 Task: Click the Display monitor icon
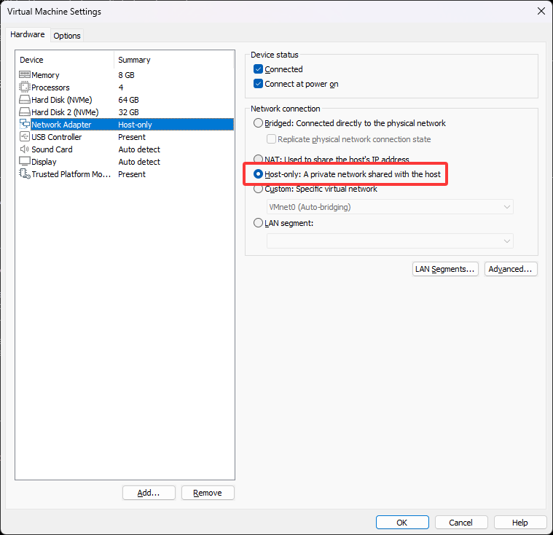pyautogui.click(x=24, y=161)
